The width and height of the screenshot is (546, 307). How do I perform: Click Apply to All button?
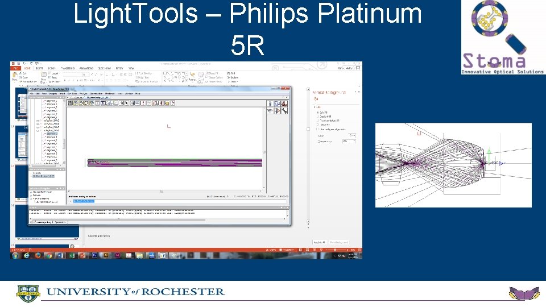(x=319, y=242)
